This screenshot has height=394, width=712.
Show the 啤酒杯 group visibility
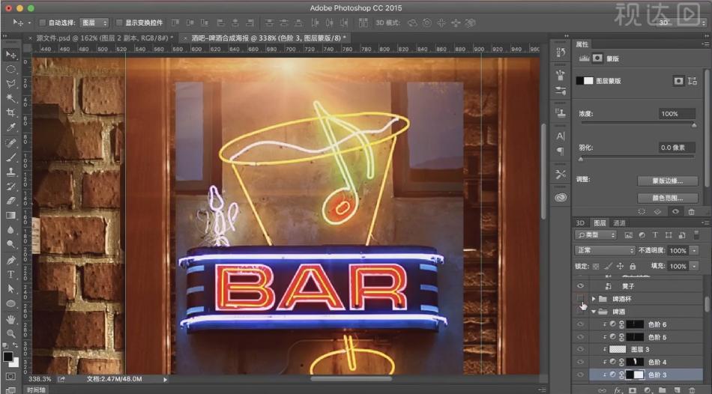tap(580, 299)
